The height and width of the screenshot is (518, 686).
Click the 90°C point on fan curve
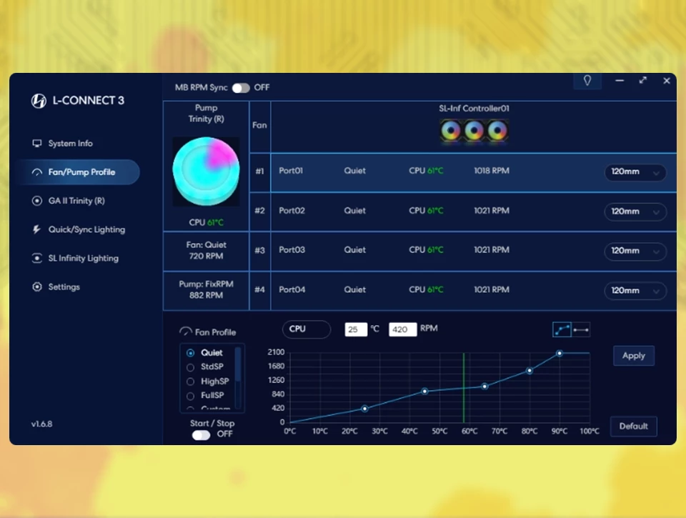pyautogui.click(x=560, y=354)
